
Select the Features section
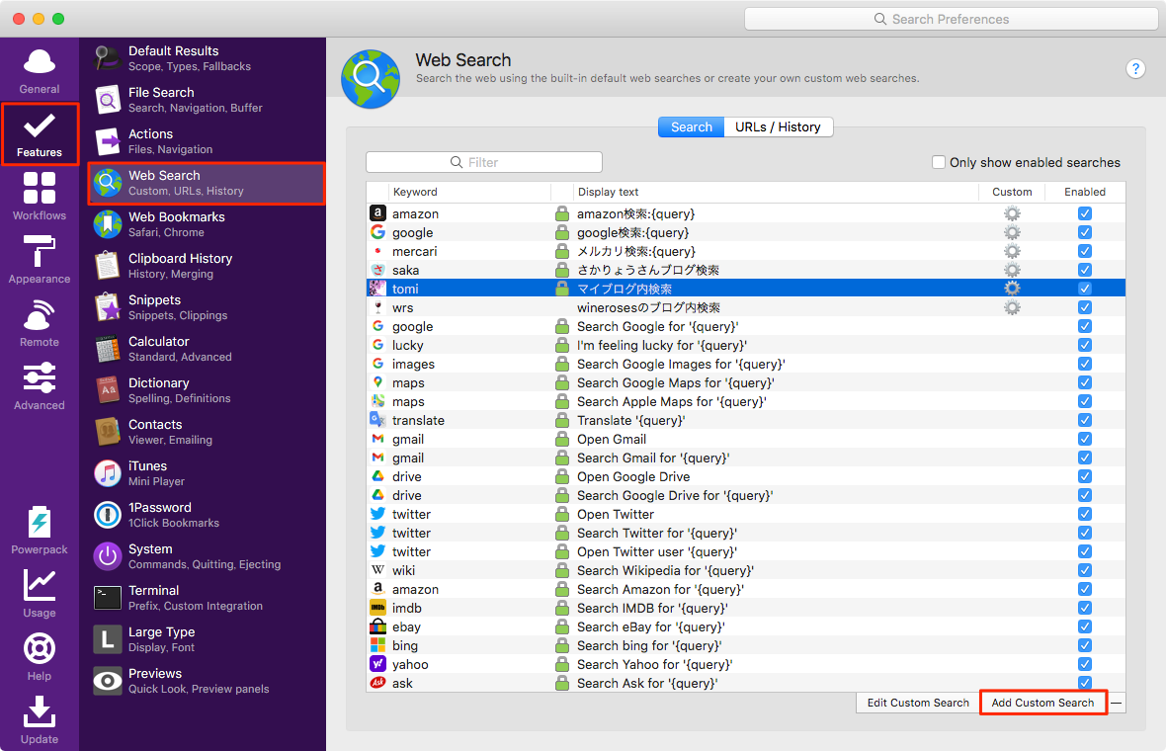pos(40,134)
